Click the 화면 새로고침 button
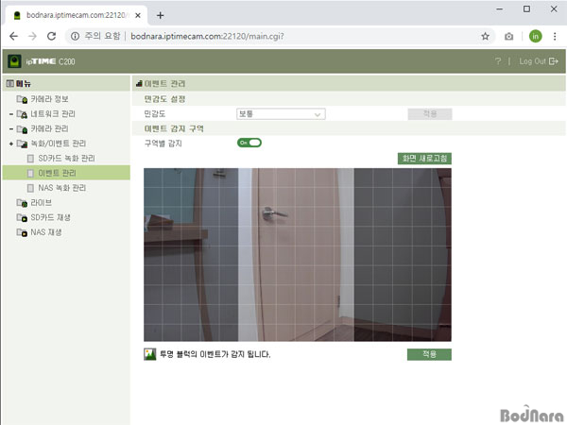The image size is (567, 425). click(x=424, y=158)
